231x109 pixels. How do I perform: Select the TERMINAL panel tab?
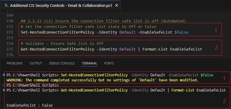89,63
